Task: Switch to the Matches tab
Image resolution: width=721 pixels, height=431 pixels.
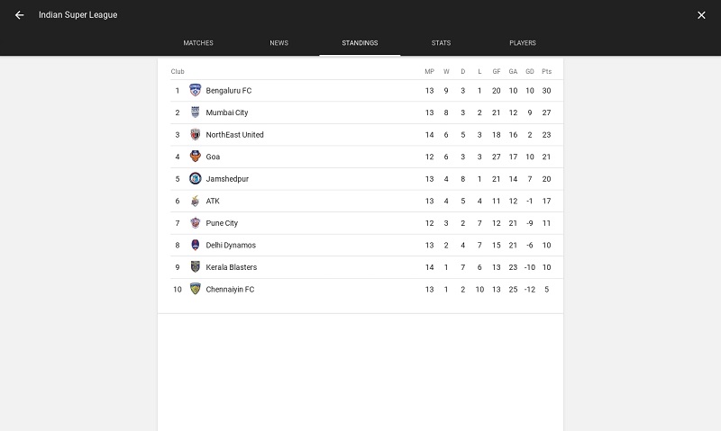Action: tap(198, 42)
